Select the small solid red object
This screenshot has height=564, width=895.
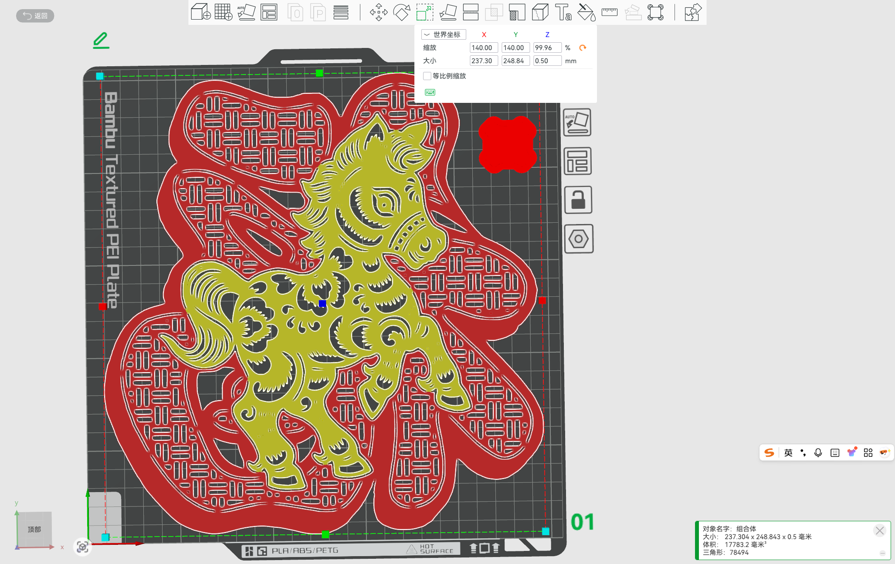(x=508, y=144)
